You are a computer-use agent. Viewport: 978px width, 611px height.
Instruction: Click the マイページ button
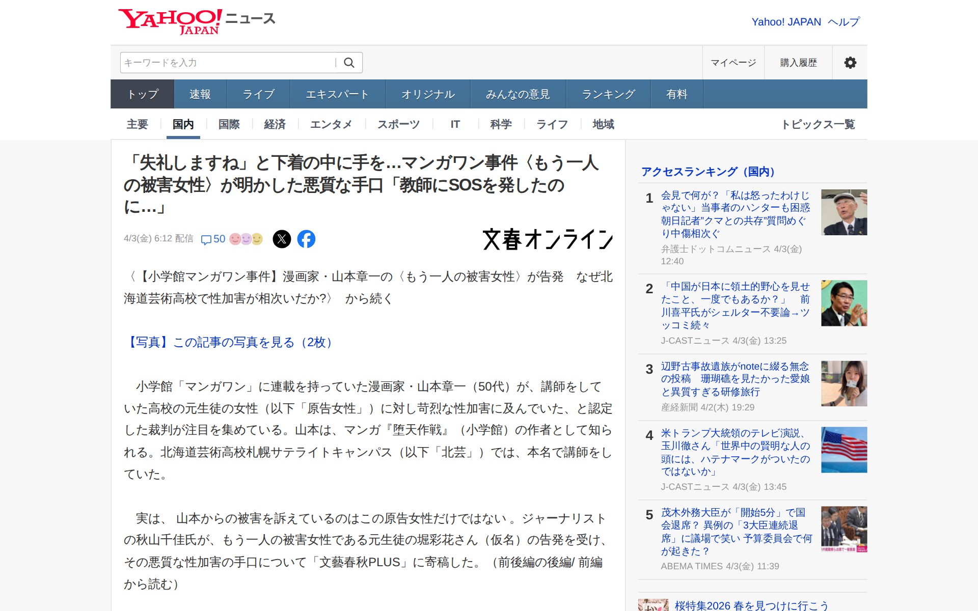[733, 63]
